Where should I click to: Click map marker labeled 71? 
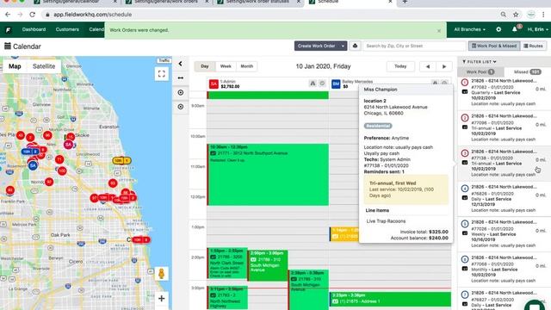pos(59,159)
